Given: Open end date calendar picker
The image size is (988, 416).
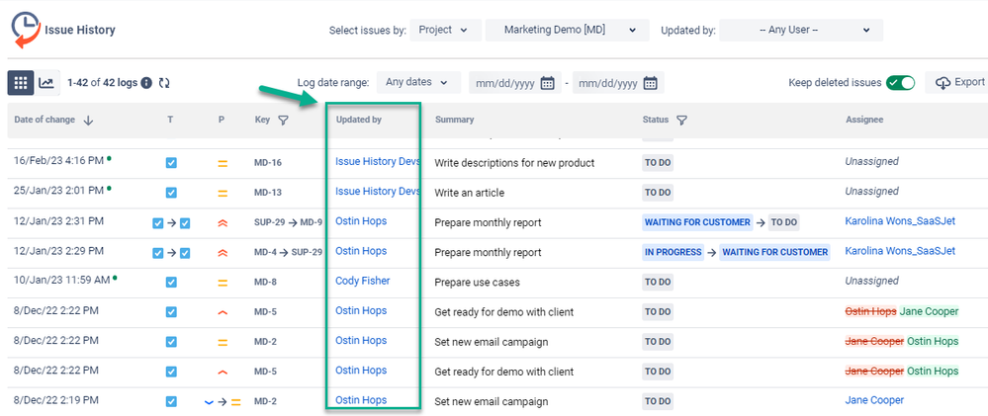Looking at the screenshot, I should pos(651,83).
